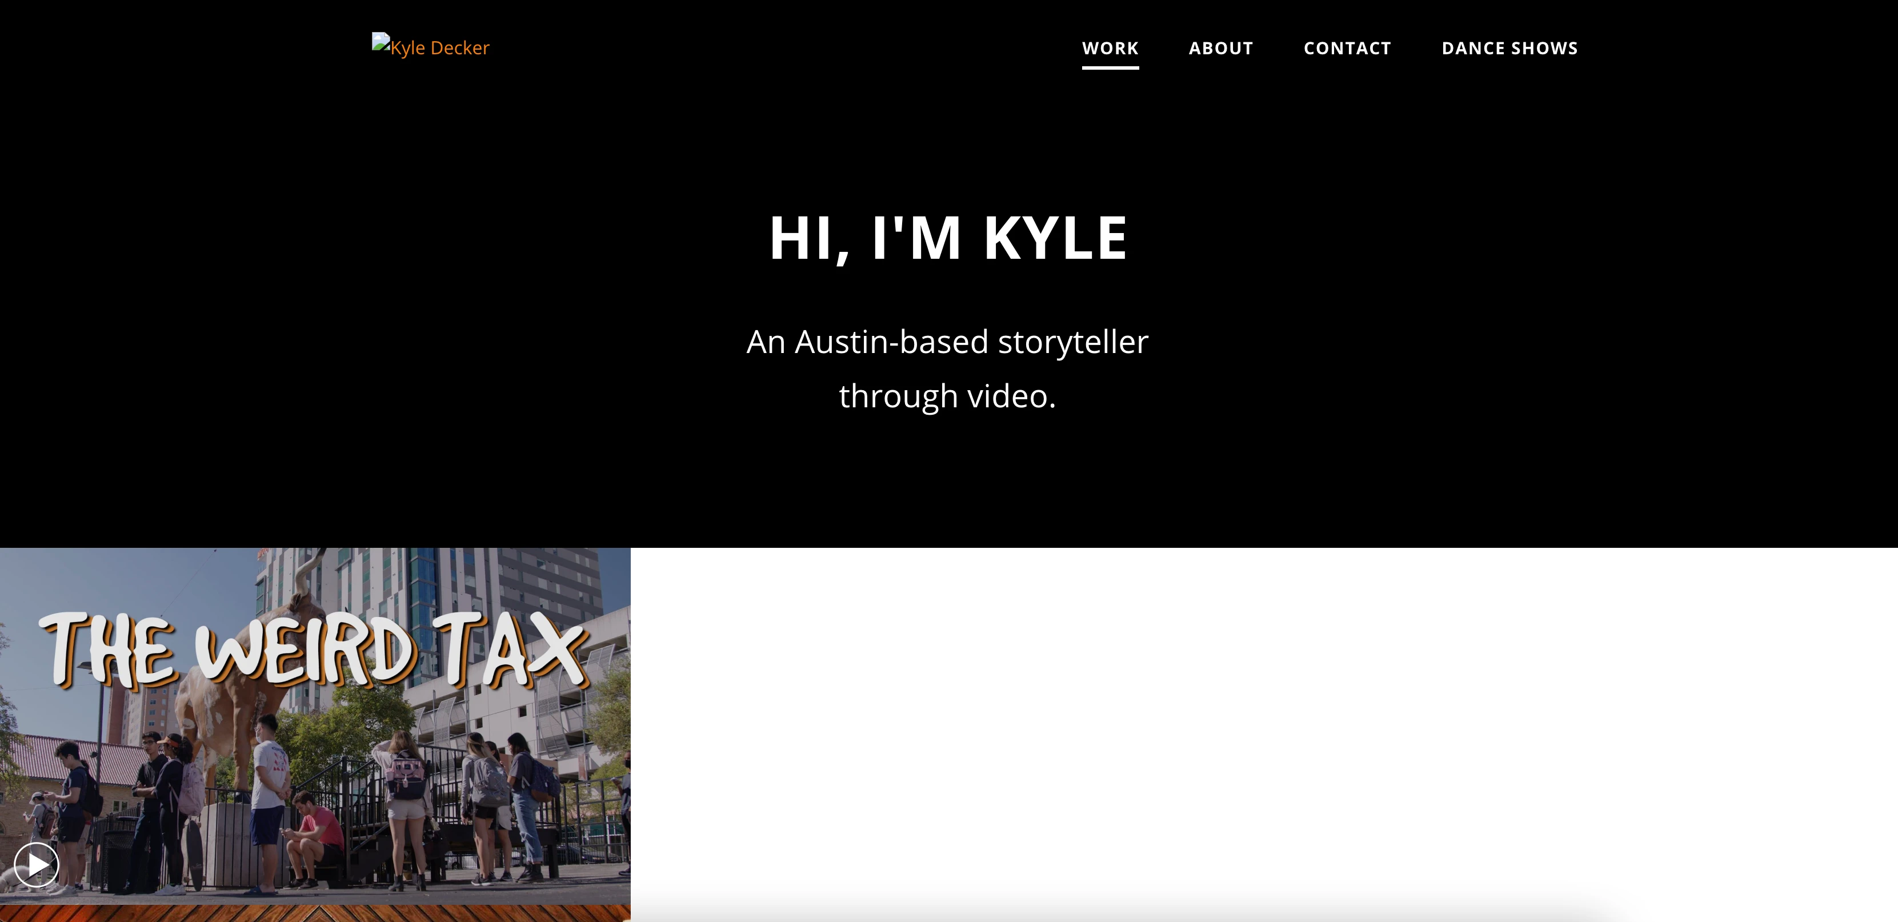Open the Contact page link
The height and width of the screenshot is (922, 1898).
[1347, 49]
